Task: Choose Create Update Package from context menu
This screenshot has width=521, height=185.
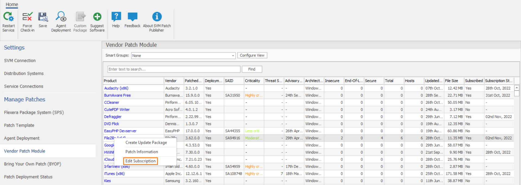Action: click(146, 143)
